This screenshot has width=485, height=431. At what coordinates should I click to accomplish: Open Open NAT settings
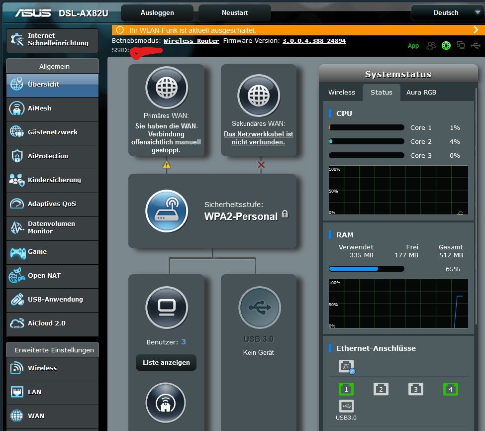tap(52, 276)
